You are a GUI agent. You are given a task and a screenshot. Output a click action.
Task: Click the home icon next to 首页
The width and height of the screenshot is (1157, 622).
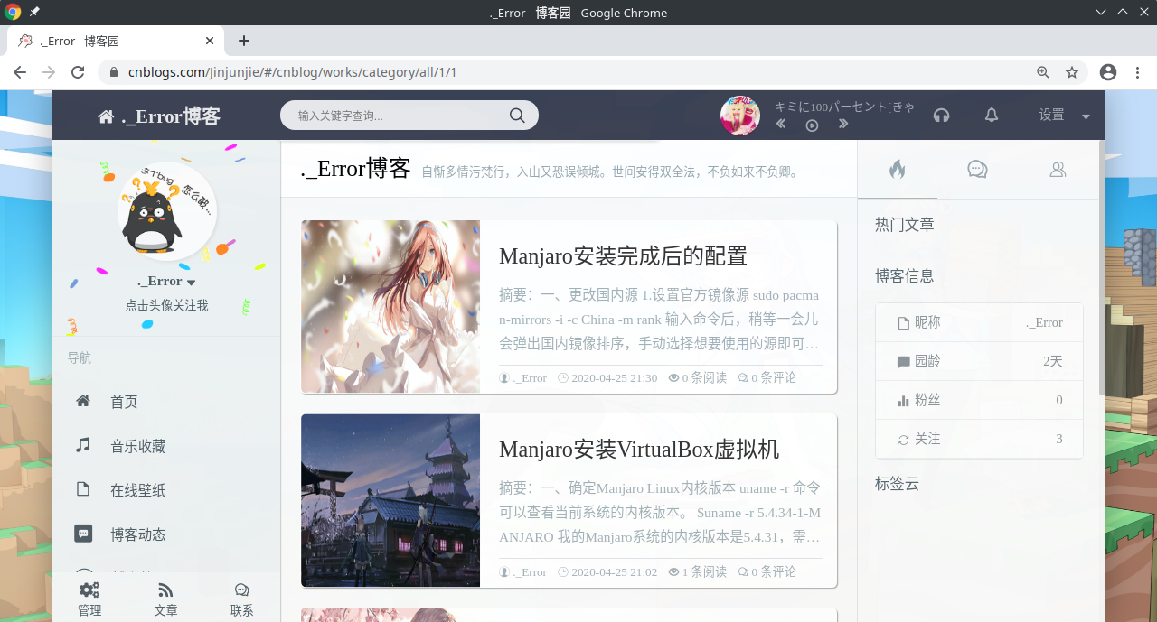coord(83,401)
